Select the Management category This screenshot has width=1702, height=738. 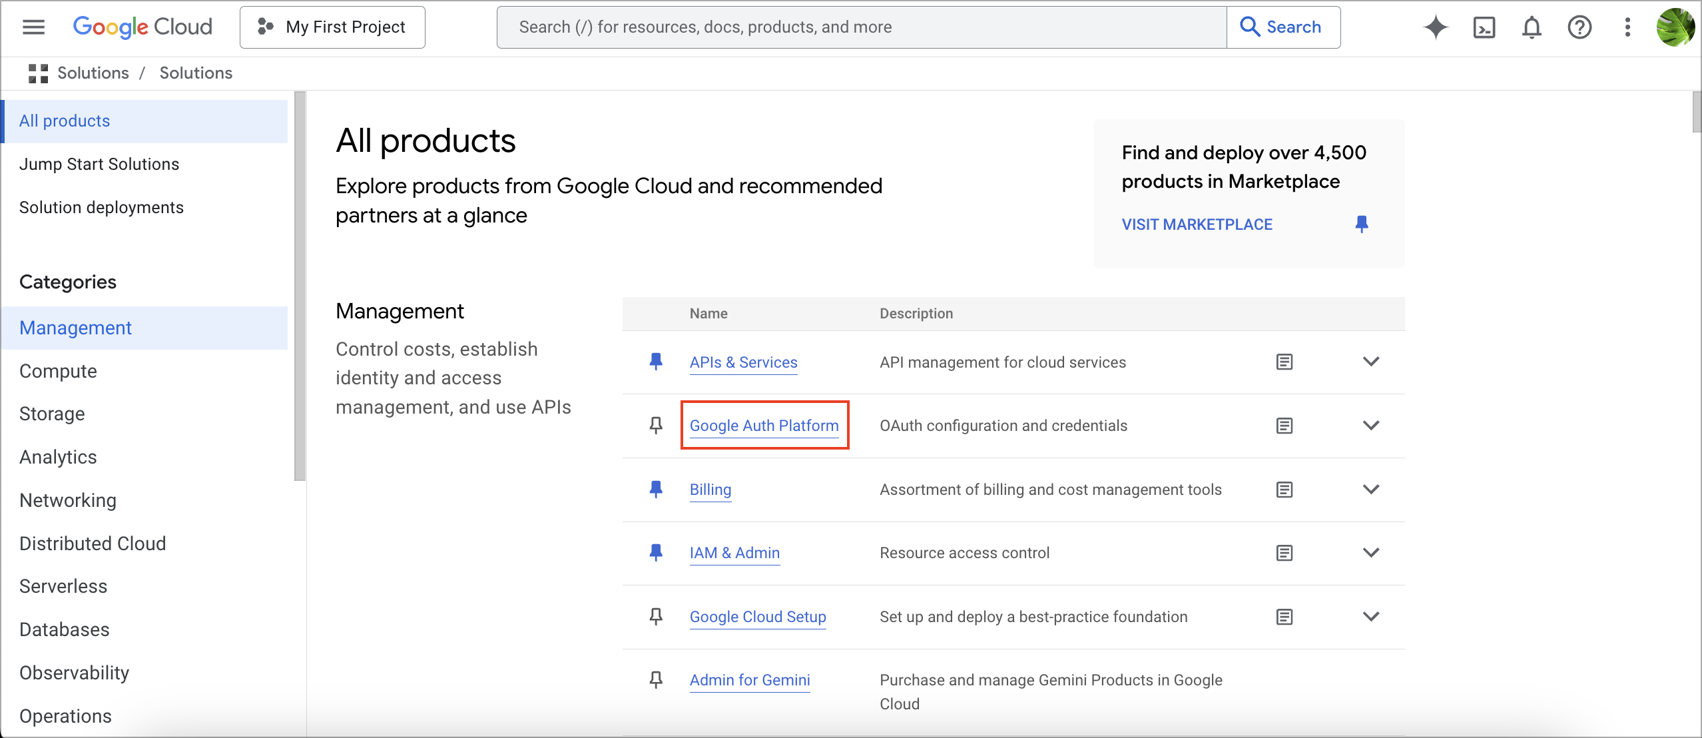coord(144,328)
